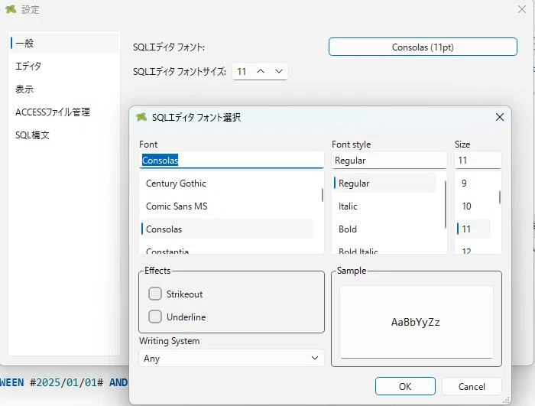Select Comic Sans MS in the font list
This screenshot has width=535, height=406.
[x=226, y=206]
